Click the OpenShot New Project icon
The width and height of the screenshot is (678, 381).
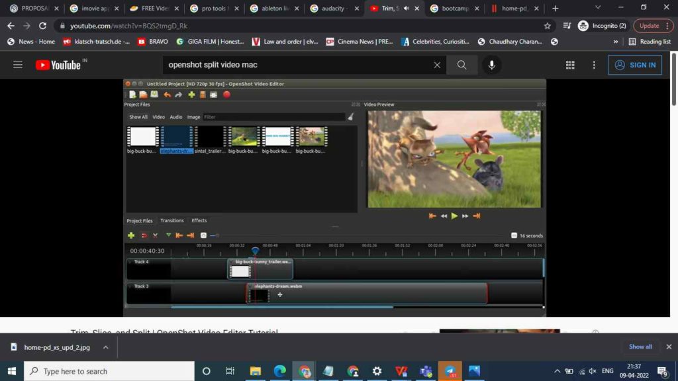coord(132,95)
